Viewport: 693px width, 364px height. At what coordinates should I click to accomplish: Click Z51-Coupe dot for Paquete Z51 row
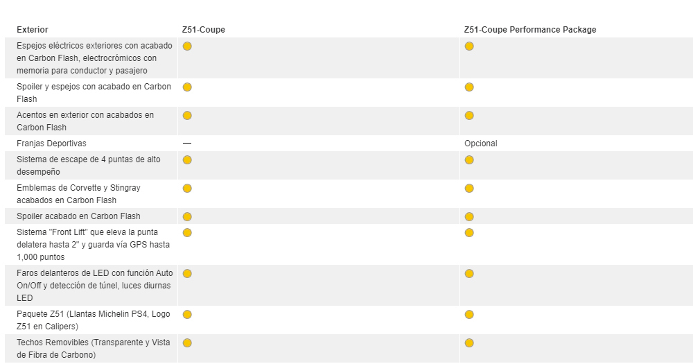pos(187,314)
